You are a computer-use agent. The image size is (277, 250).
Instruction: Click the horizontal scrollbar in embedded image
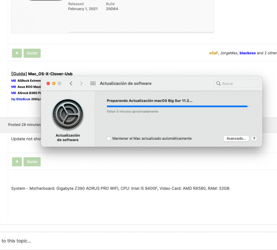pyautogui.click(x=141, y=32)
